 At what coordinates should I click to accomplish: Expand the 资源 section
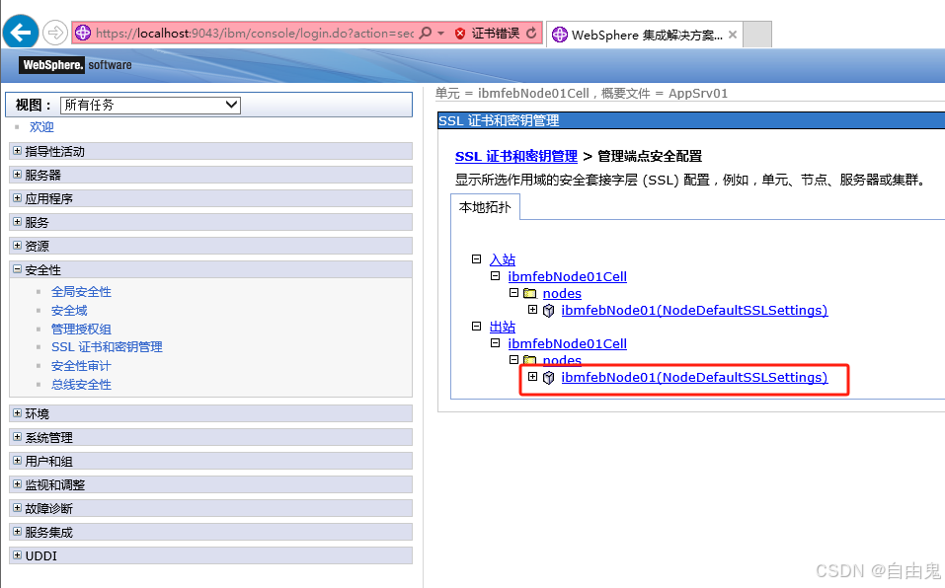pos(17,245)
